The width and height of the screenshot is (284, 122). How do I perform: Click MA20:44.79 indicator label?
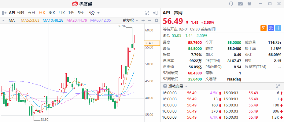point(77,20)
